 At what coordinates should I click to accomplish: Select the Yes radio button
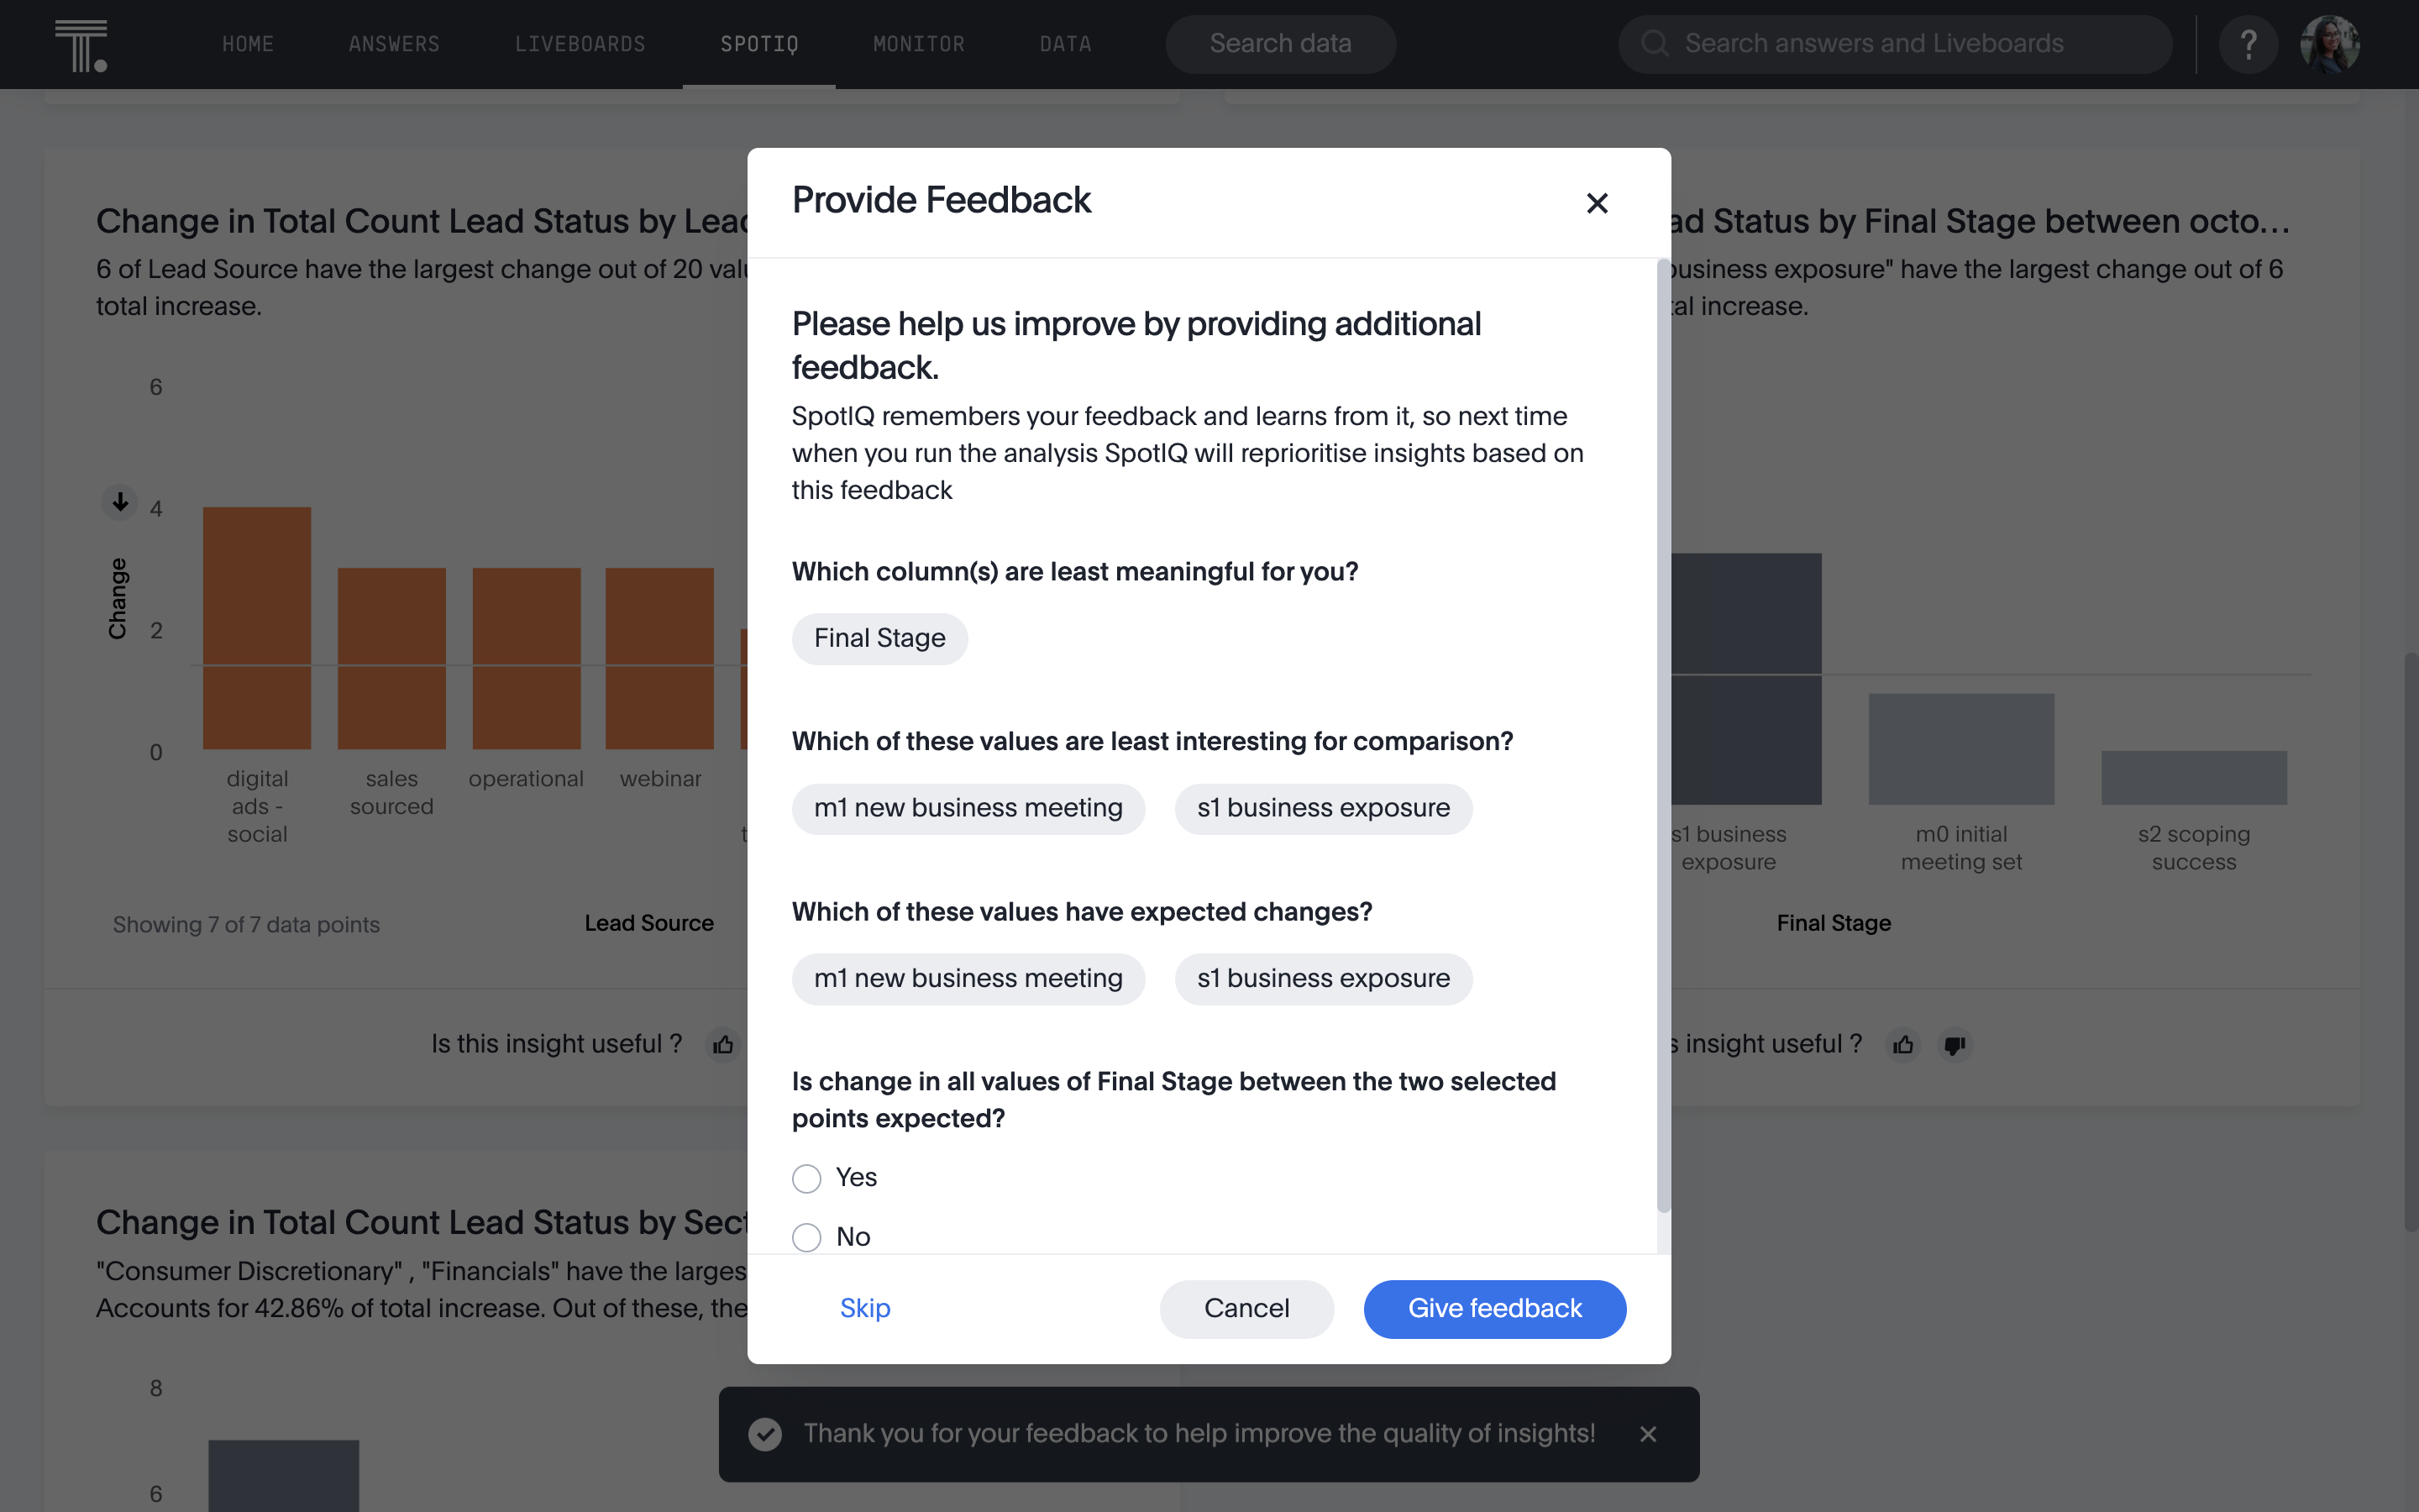click(x=806, y=1178)
